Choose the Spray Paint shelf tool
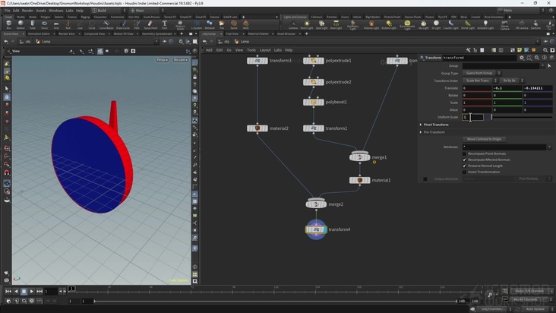Viewport: 556px width, 313px height. [150, 24]
